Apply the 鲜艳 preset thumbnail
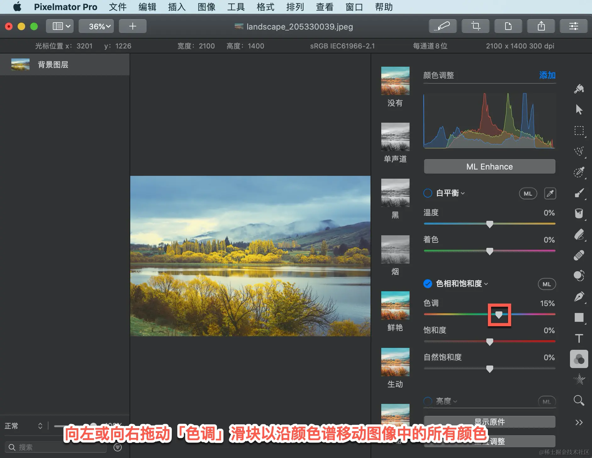The height and width of the screenshot is (458, 592). tap(395, 305)
